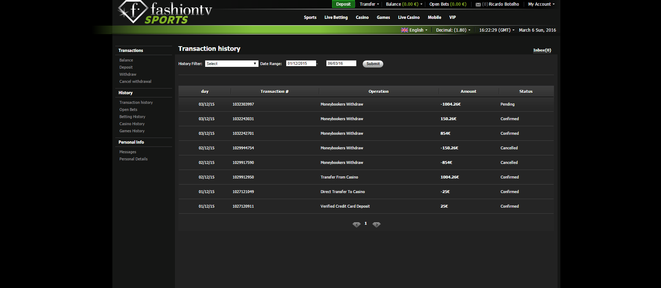This screenshot has height=288, width=661.
Task: Open the Casino menu item
Action: [362, 17]
